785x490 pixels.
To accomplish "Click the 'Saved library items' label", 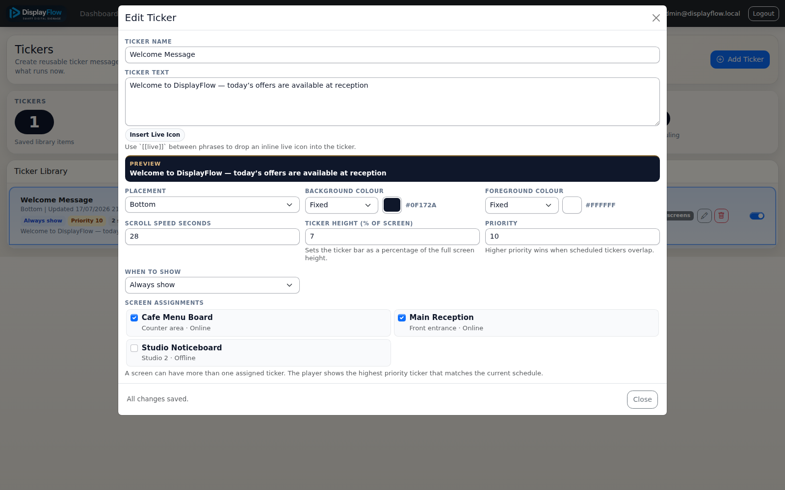I will pos(44,142).
